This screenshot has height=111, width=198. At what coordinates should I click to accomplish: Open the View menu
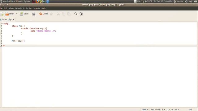[11, 8]
